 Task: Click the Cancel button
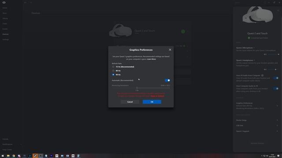[130, 102]
